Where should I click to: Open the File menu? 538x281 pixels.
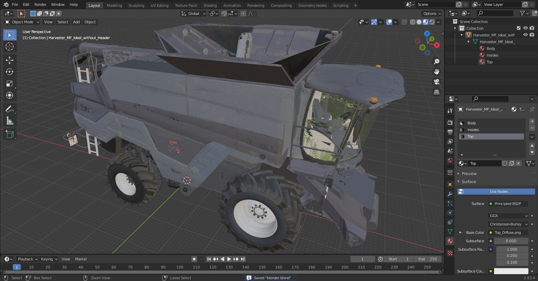(15, 4)
